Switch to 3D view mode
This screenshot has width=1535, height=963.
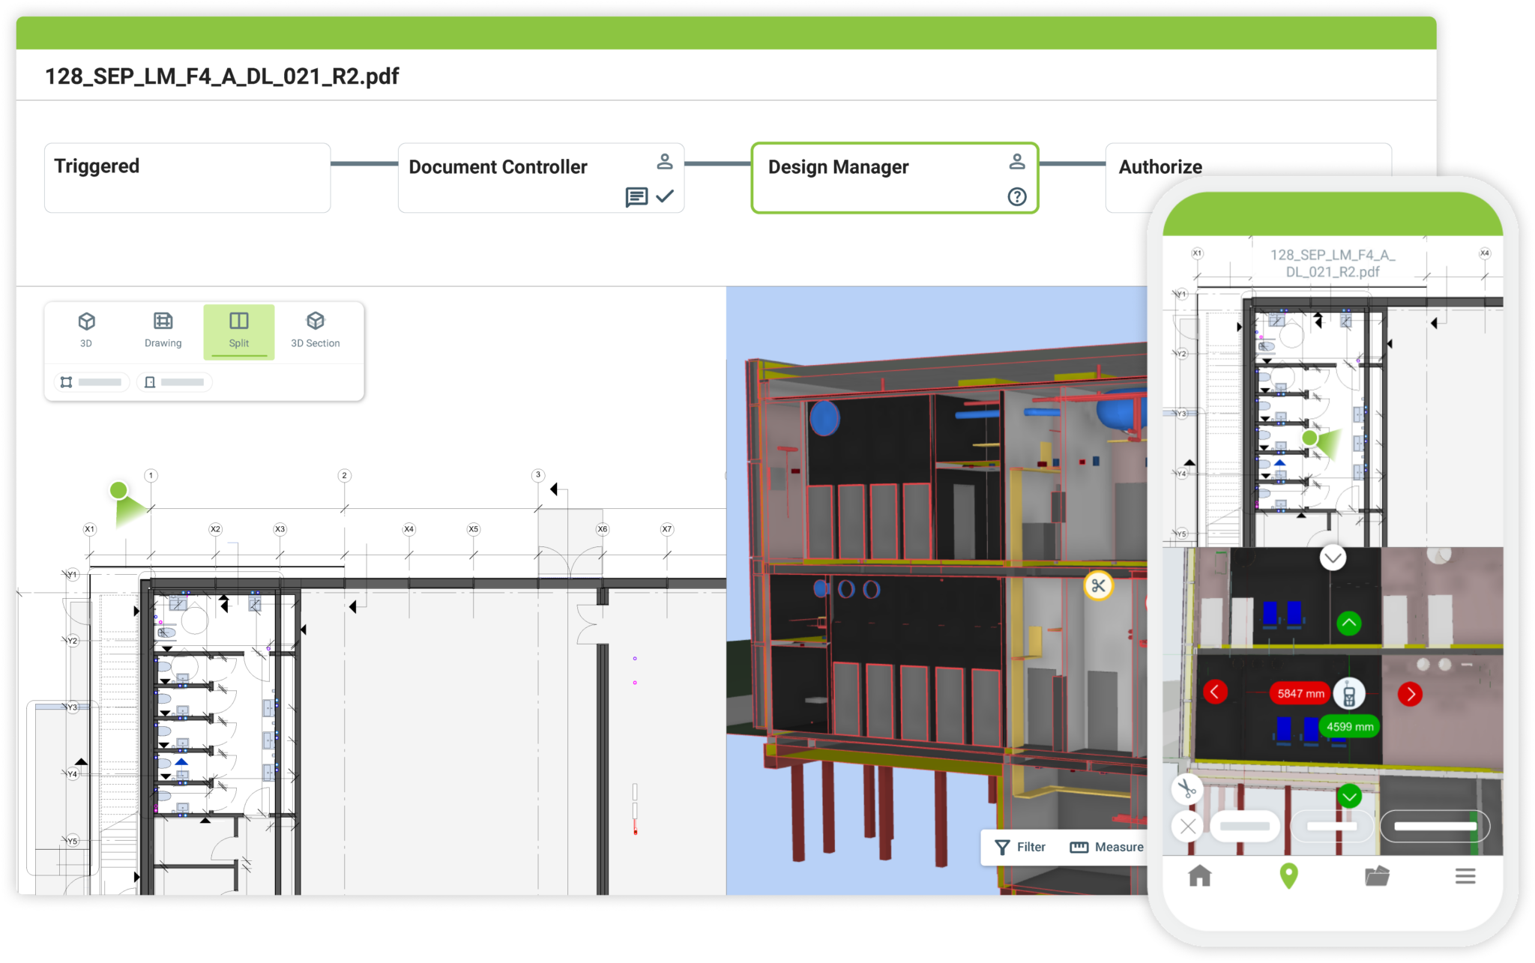86,330
